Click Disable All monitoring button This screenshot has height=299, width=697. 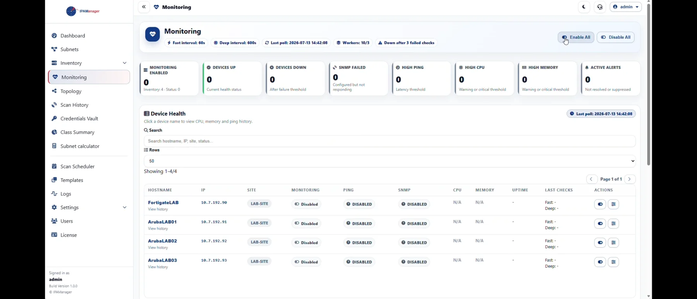pos(616,37)
